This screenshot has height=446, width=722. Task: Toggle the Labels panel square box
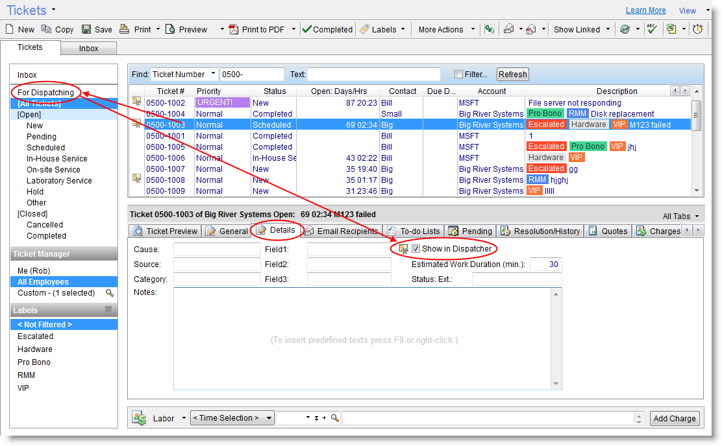tap(109, 310)
